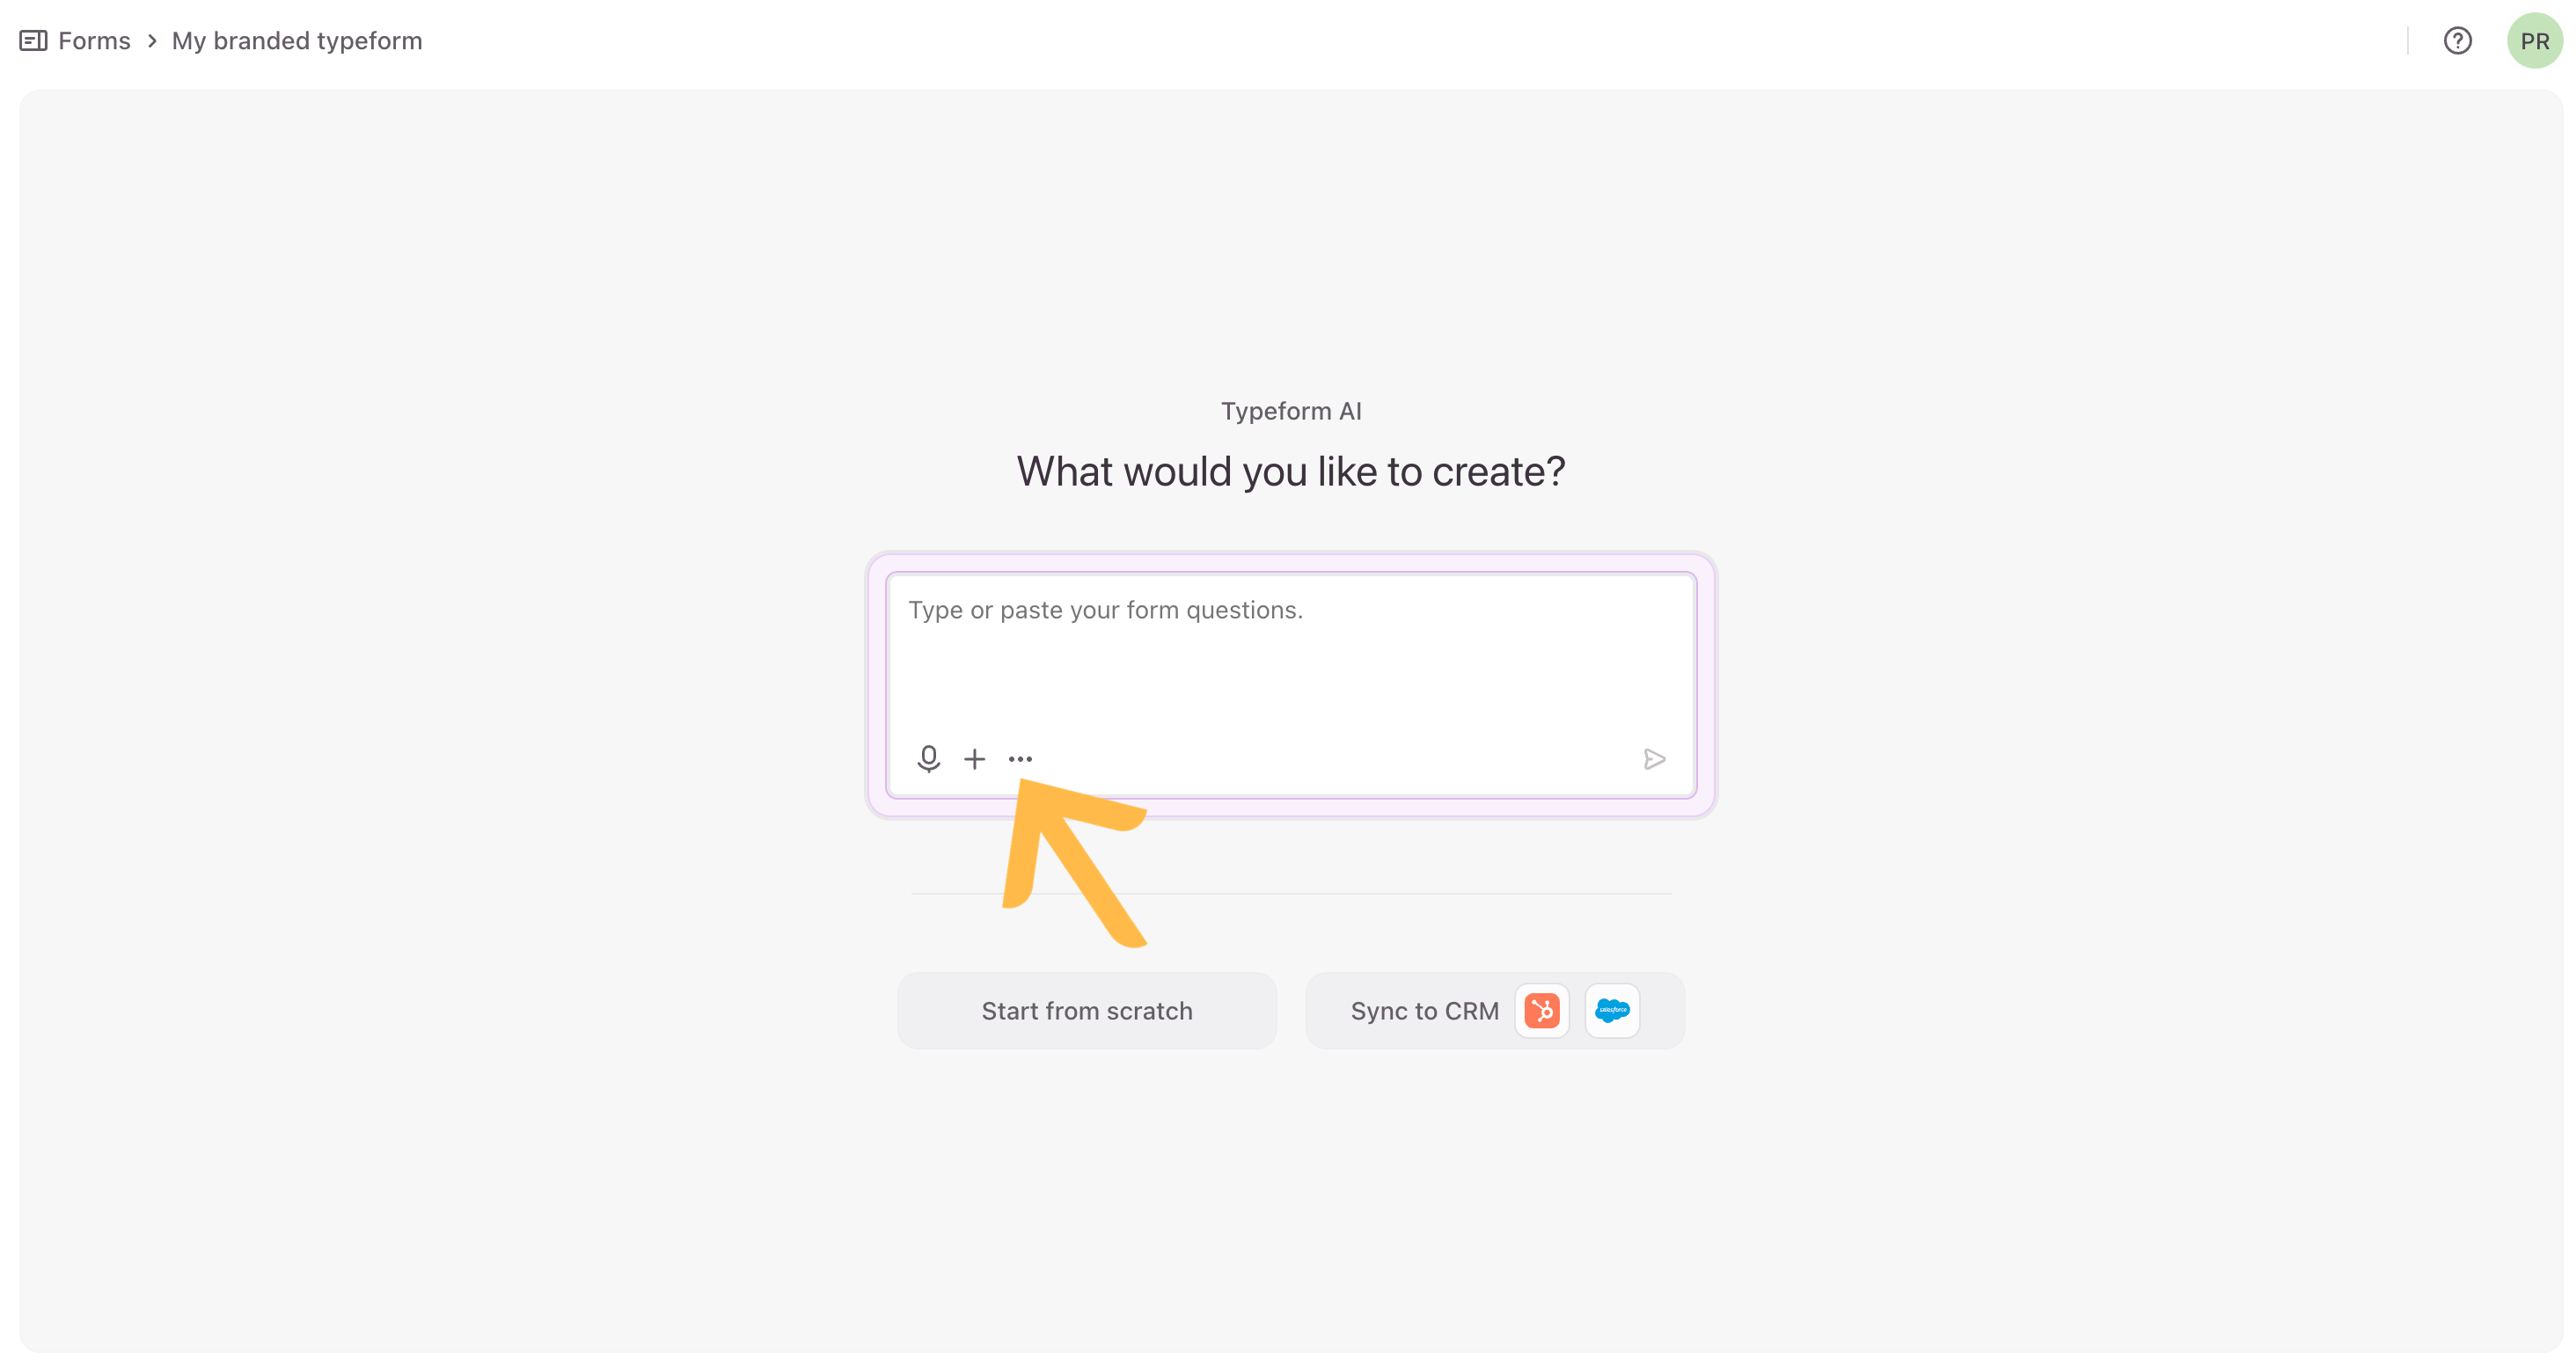Click the horizontal divider below prompt box

[x=1400, y=893]
